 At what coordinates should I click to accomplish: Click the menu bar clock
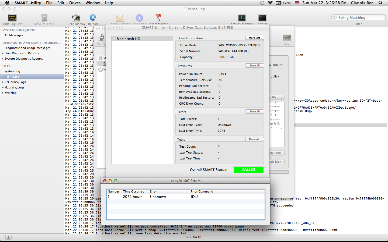coord(324,3)
